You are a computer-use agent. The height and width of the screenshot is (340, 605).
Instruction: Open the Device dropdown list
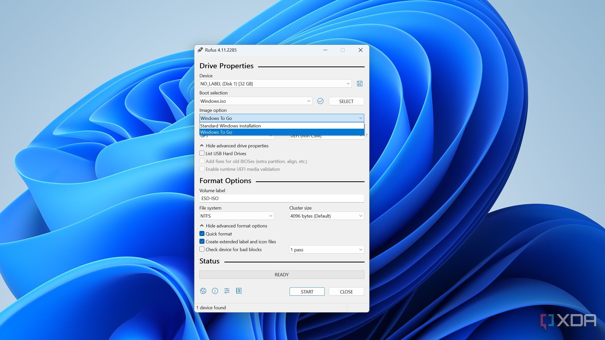[x=275, y=84]
